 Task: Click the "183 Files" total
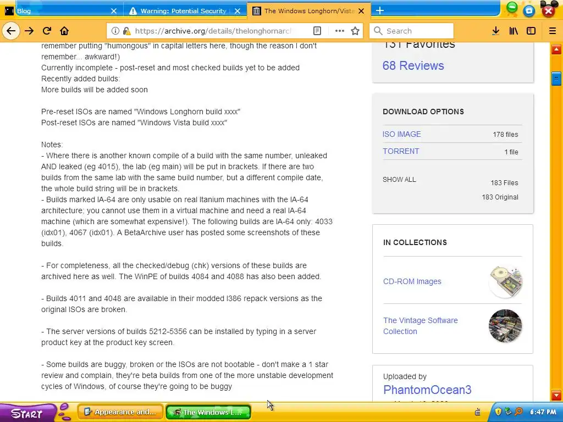505,182
